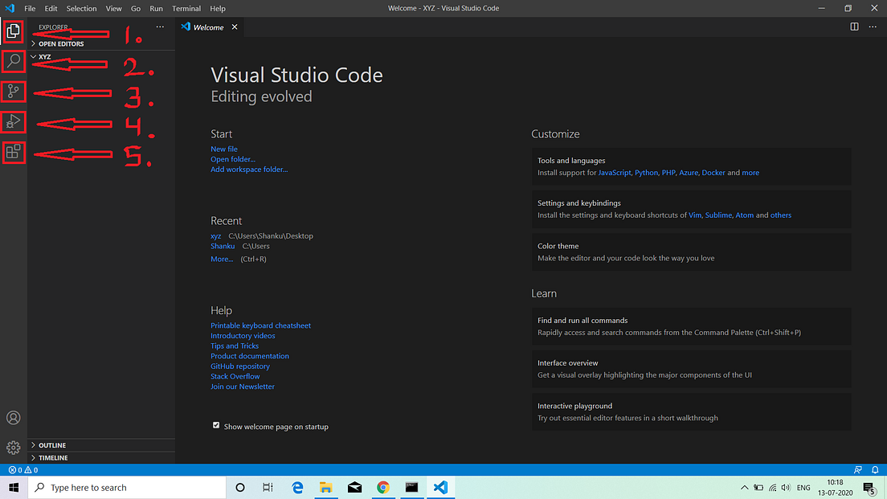Image resolution: width=887 pixels, height=499 pixels.
Task: Open the Run and Debug view
Action: click(x=14, y=122)
